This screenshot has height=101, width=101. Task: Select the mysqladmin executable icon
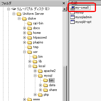tap(72, 17)
